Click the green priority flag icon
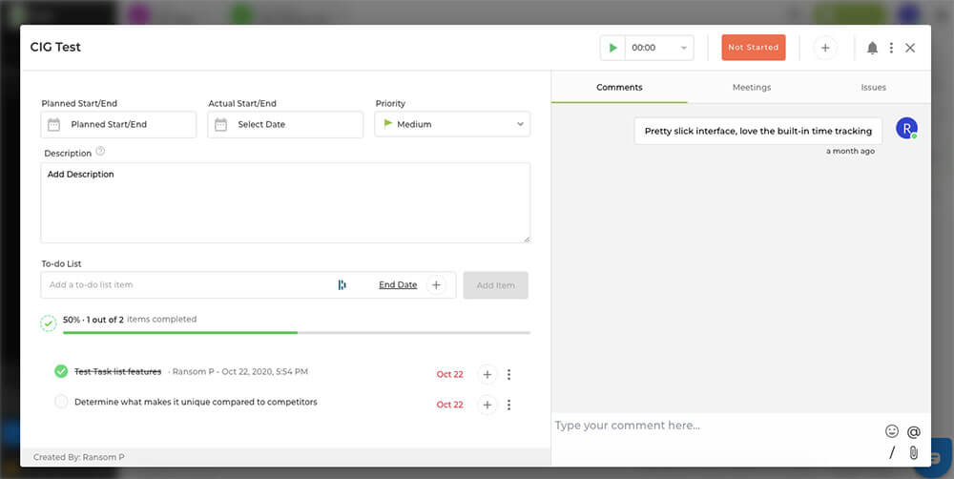The height and width of the screenshot is (479, 954). click(x=388, y=123)
